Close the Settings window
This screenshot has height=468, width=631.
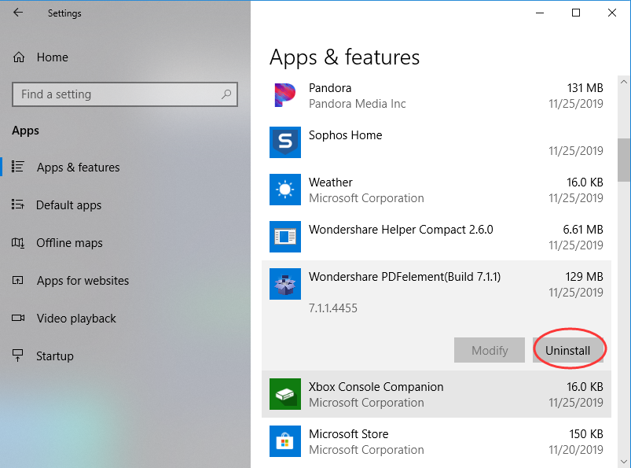click(x=612, y=13)
